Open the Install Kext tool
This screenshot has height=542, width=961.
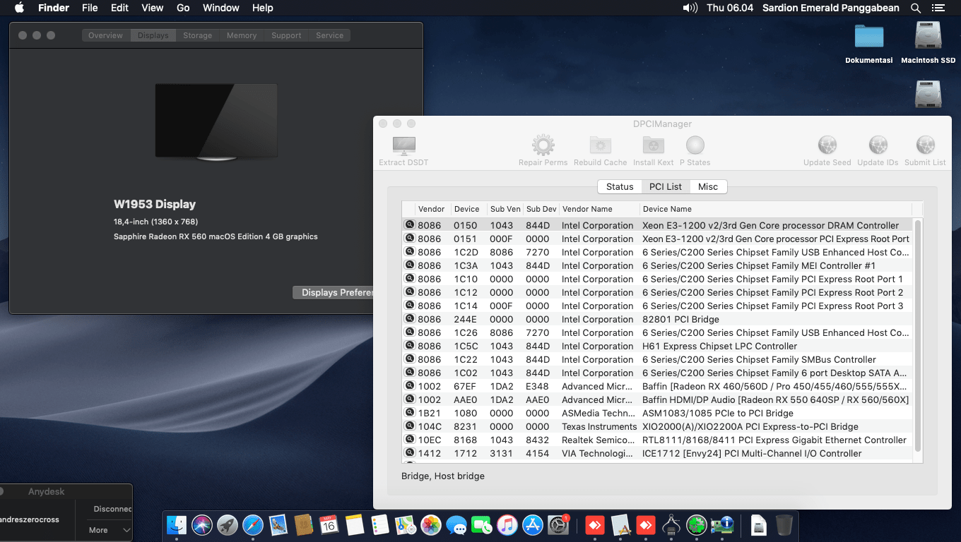click(653, 146)
